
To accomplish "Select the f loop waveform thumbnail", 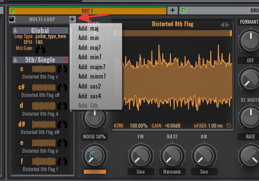I will click(x=44, y=161).
